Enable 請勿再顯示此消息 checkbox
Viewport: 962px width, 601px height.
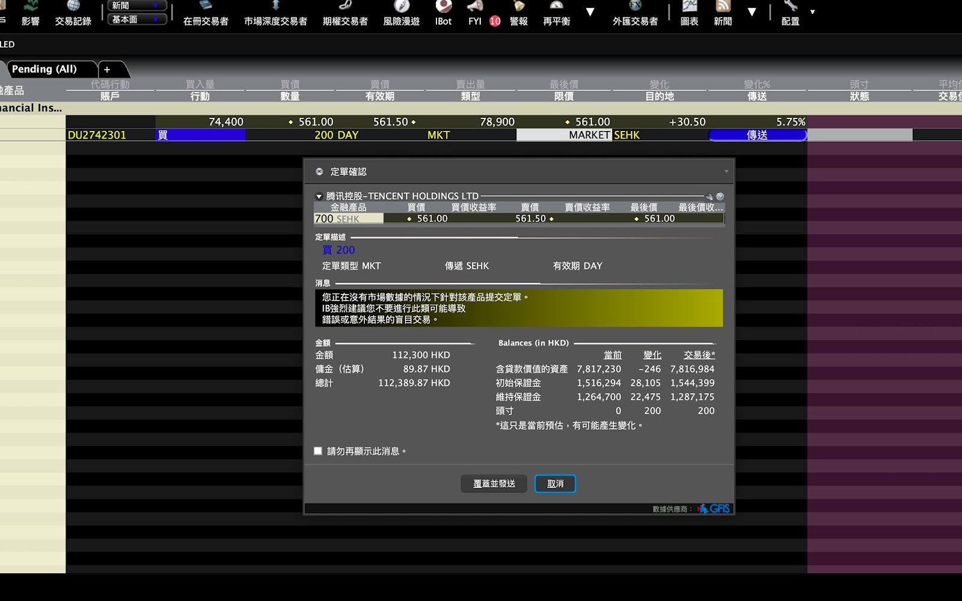click(x=318, y=451)
